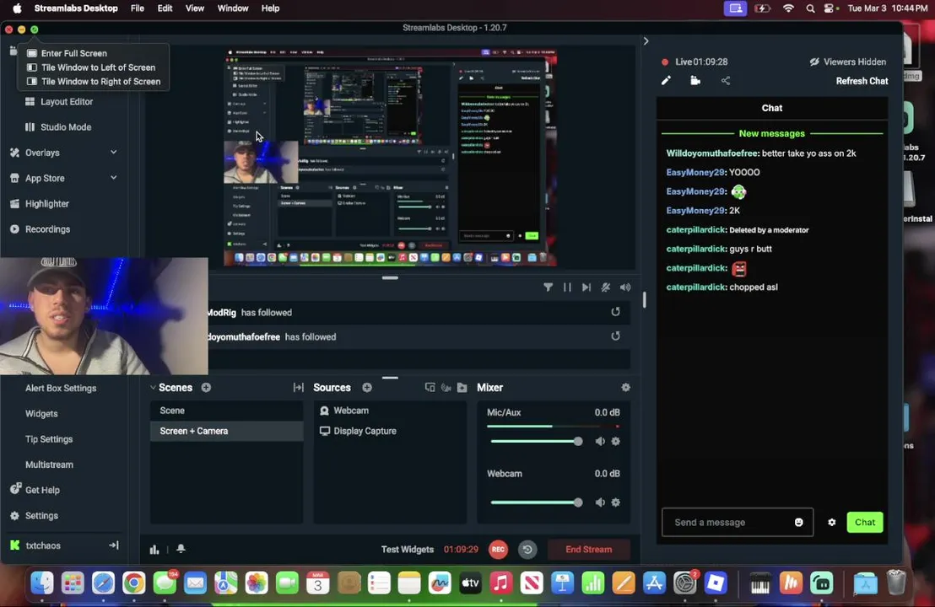Open the performance stats bar icon
The height and width of the screenshot is (607, 935).
tap(154, 549)
